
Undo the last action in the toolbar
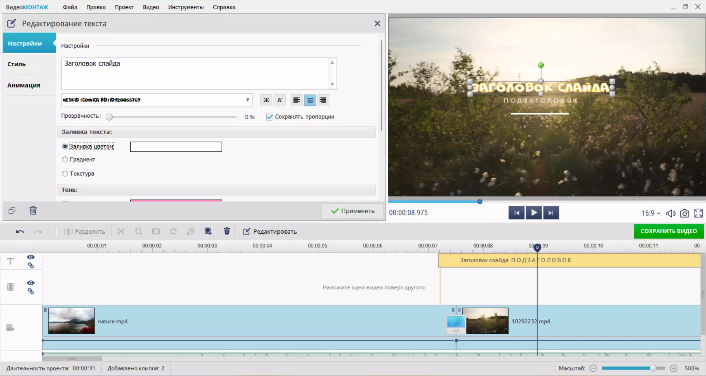coord(20,231)
